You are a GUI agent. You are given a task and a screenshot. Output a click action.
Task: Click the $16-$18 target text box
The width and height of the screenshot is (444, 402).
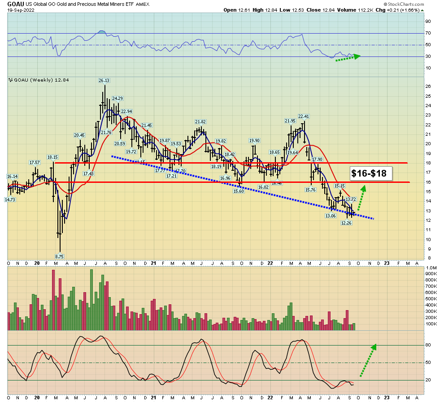[x=371, y=173]
